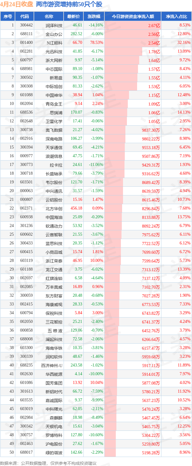The image size is (192, 466).
Task: Click -10.00% change for 华西能源
Action: pyautogui.click(x=96, y=374)
